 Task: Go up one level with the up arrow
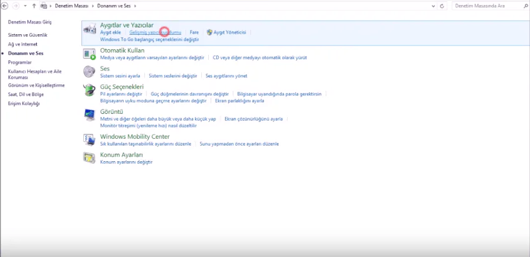pyautogui.click(x=34, y=6)
